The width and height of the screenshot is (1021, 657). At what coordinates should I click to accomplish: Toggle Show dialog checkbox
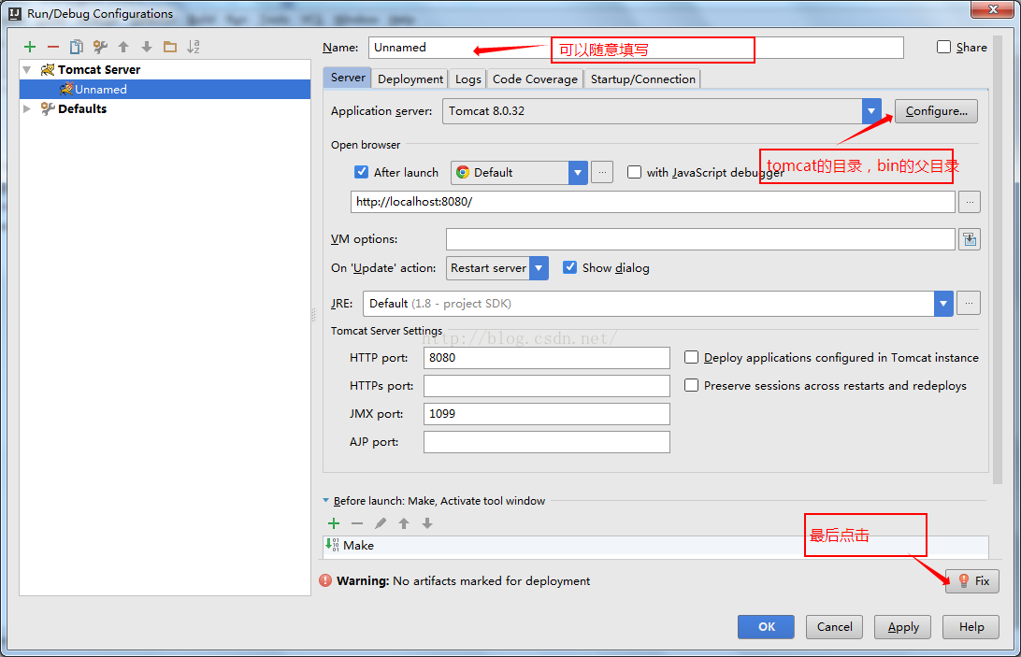point(569,267)
